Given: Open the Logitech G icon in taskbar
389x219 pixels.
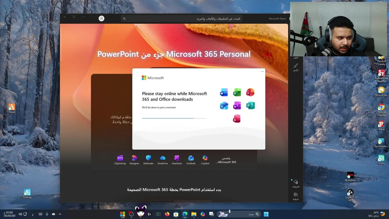Looking at the screenshot, I should [149, 214].
